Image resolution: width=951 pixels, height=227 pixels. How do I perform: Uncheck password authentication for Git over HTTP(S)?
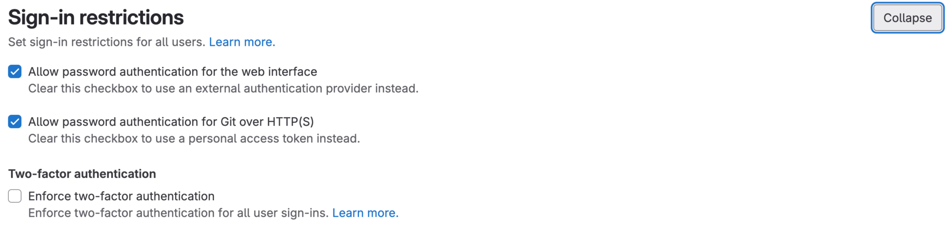click(x=15, y=122)
